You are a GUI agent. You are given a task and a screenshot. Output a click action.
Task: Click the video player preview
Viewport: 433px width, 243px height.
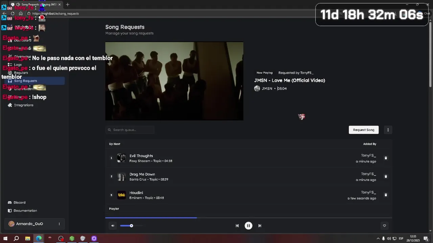click(174, 81)
